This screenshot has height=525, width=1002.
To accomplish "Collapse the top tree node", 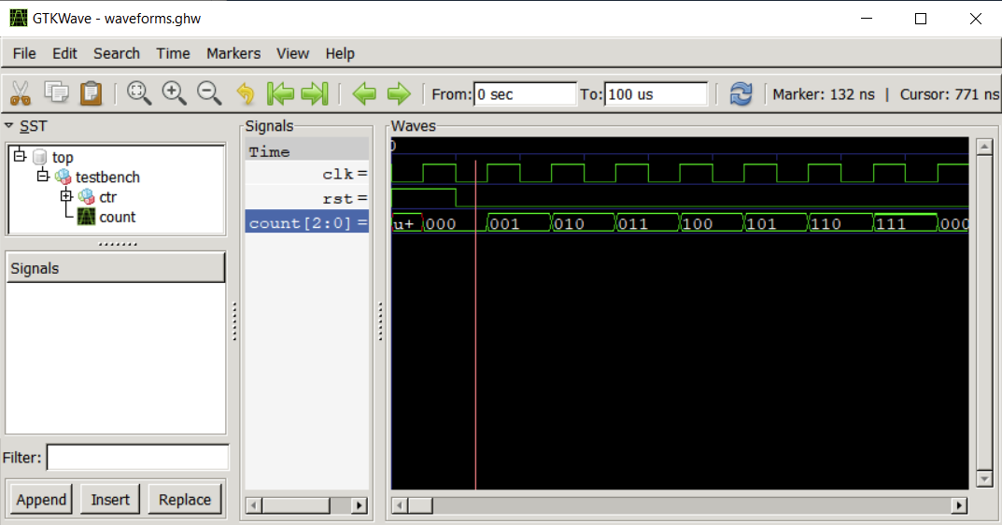I will (20, 156).
